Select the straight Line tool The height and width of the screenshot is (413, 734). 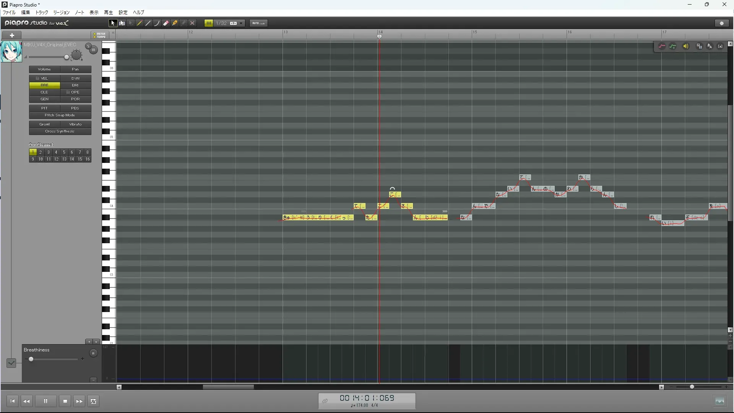[148, 23]
